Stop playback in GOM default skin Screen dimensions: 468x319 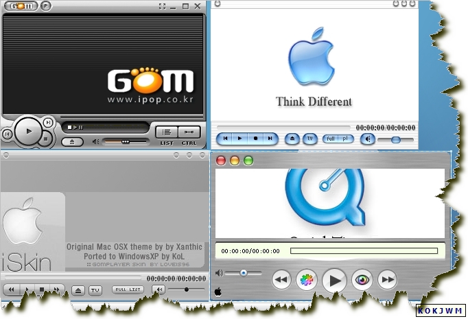(x=46, y=139)
